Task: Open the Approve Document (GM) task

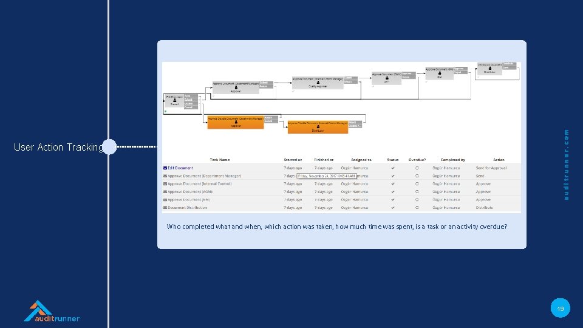Action: (x=189, y=200)
